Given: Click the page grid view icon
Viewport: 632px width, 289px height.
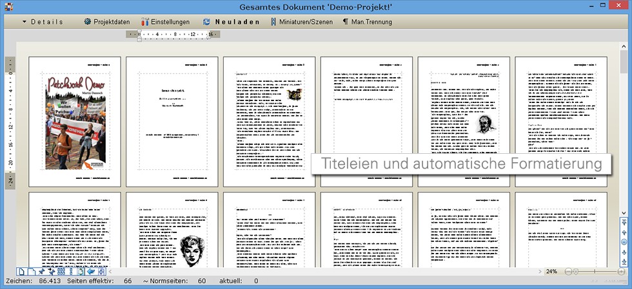Looking at the screenshot, I should tap(61, 272).
